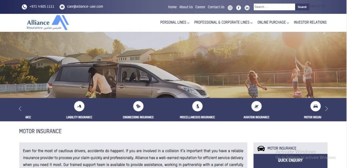Expand the Online Purchase dropdown menu

coord(273,22)
